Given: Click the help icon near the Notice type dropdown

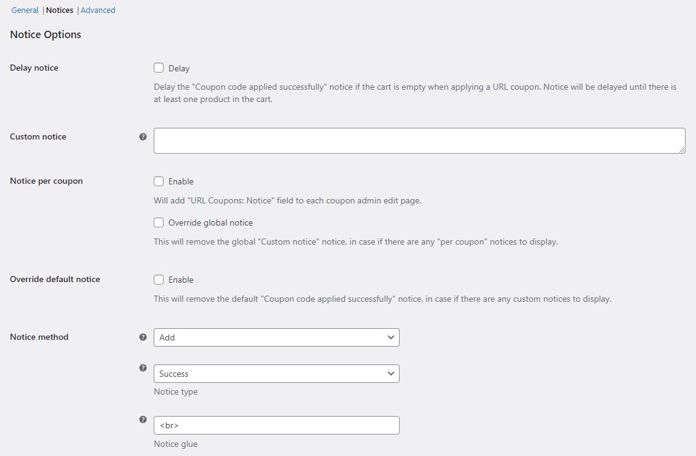Looking at the screenshot, I should click(x=143, y=368).
